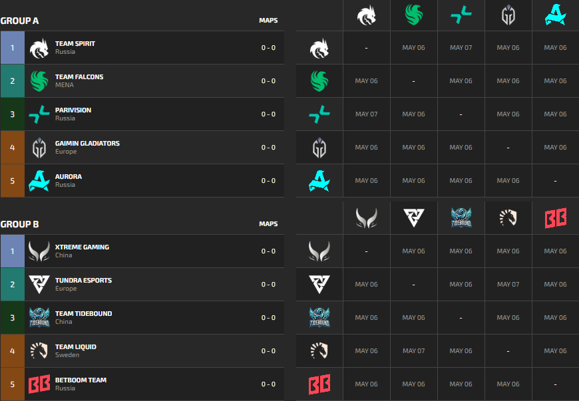This screenshot has width=579, height=401.
Task: Open the Team Falcons team name link
Action: (x=79, y=77)
